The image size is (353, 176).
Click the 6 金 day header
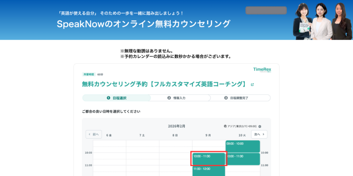pyautogui.click(x=109, y=135)
